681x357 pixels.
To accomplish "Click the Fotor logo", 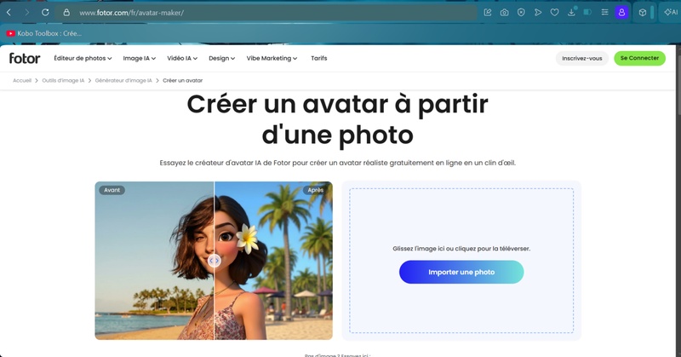I will coord(25,58).
